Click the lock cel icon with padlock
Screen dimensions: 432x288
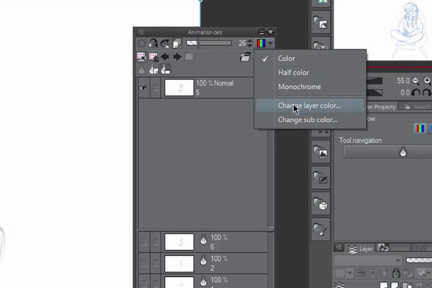click(153, 57)
